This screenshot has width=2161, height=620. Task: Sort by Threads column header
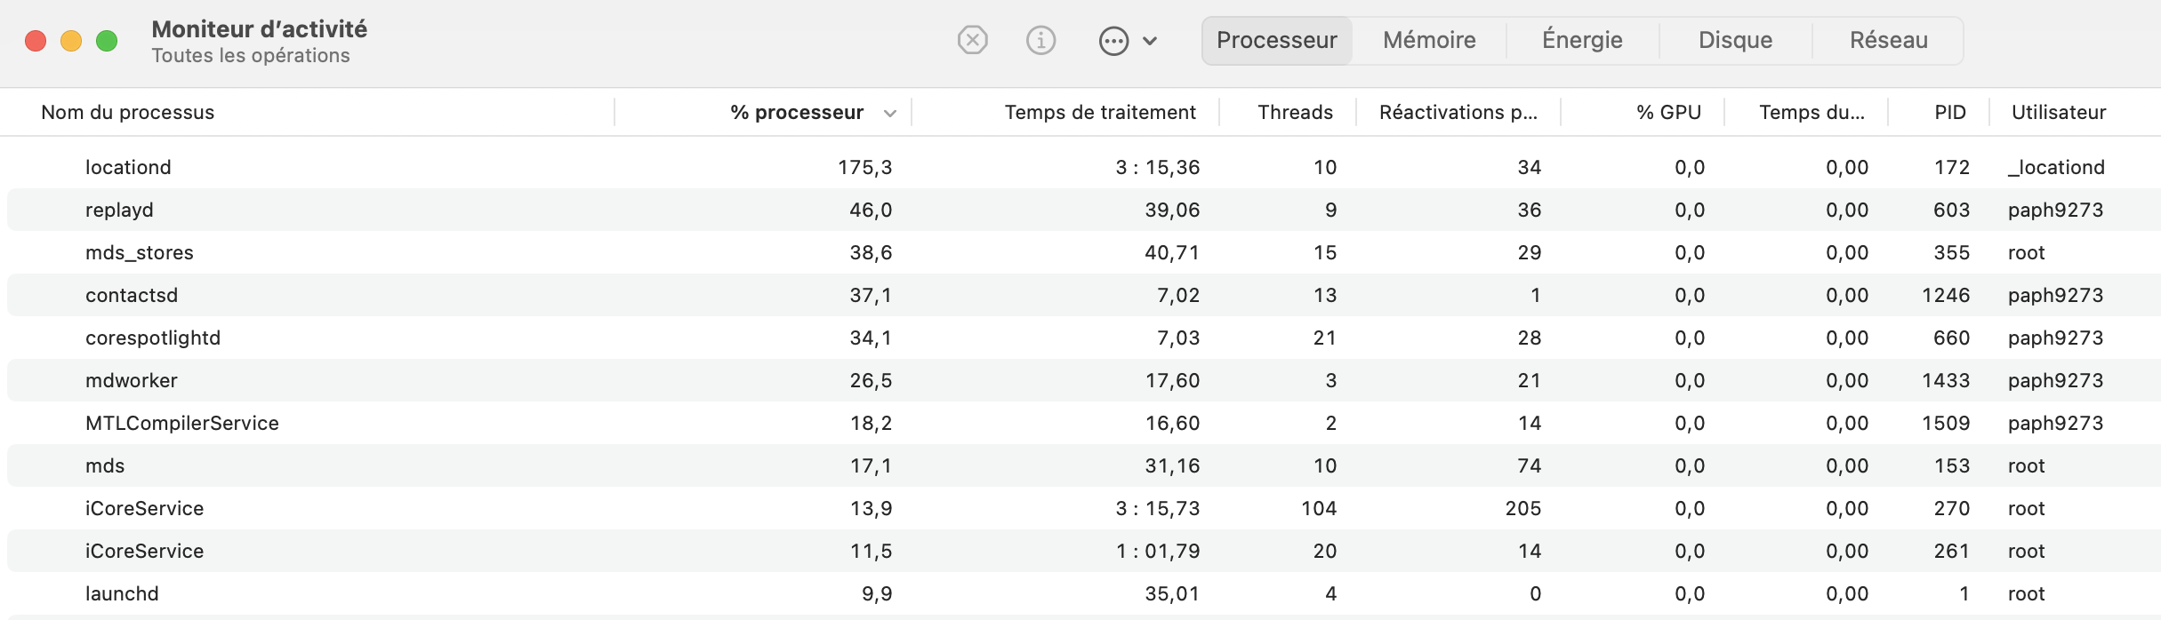[1295, 113]
